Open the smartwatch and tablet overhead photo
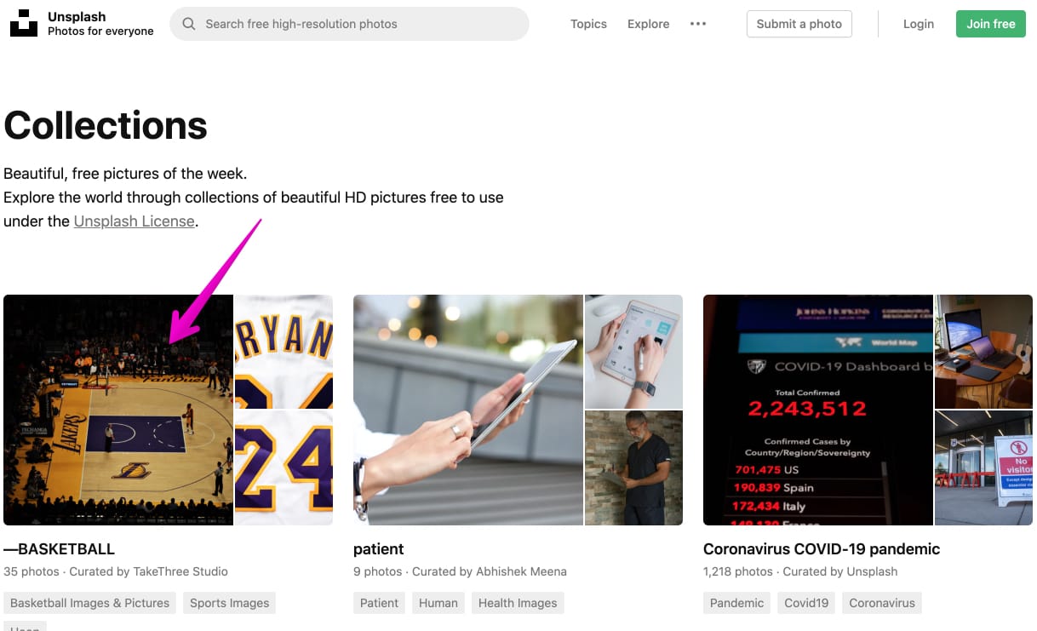This screenshot has width=1037, height=631. [633, 352]
